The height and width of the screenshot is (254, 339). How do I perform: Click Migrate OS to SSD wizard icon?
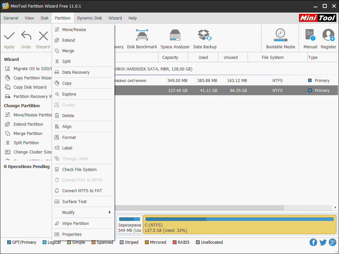coord(8,69)
